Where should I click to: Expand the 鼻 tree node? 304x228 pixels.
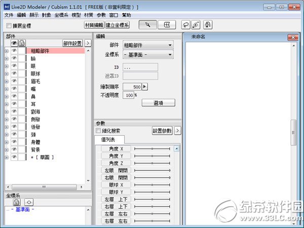click(7, 97)
